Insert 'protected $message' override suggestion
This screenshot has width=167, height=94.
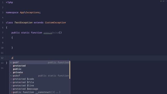[x=39, y=89]
